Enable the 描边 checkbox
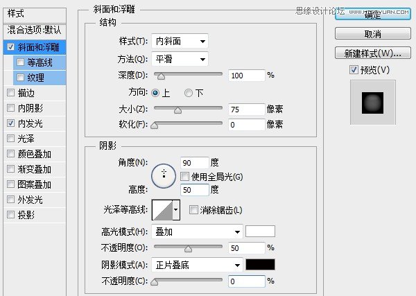This screenshot has height=296, width=416. click(x=10, y=93)
